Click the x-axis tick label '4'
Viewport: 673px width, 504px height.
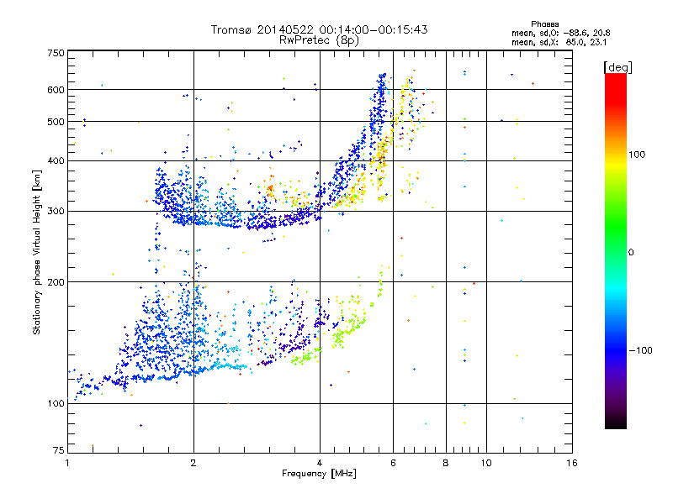320,463
